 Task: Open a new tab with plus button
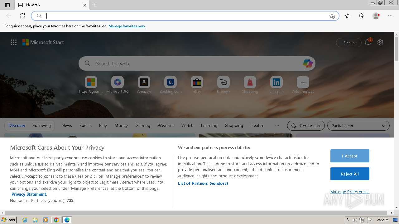click(95, 5)
